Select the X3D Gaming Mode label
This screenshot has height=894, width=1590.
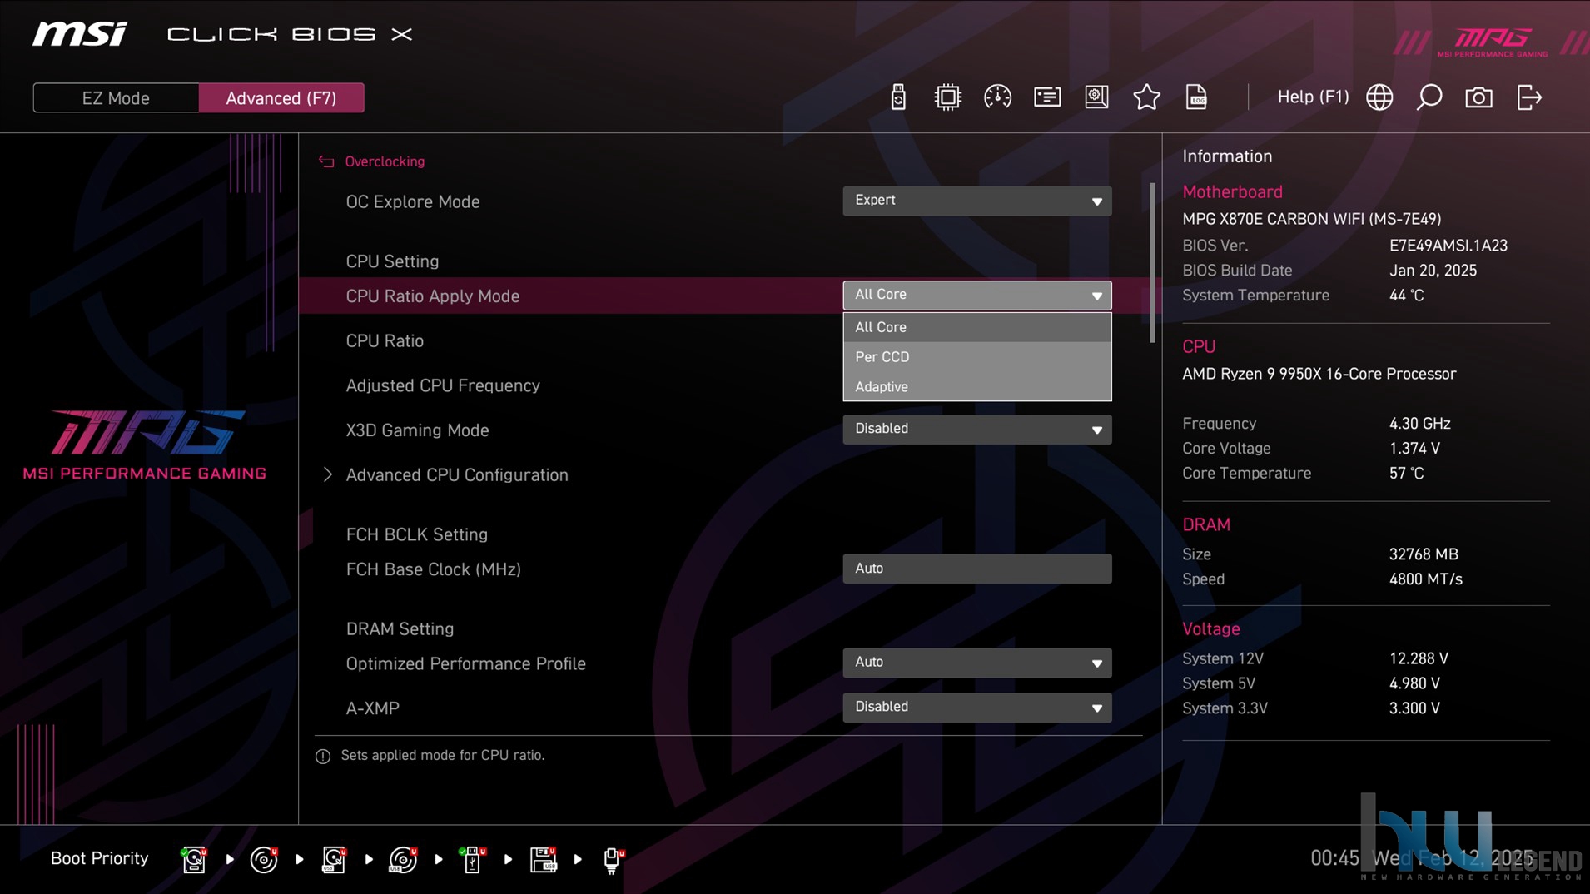(417, 430)
